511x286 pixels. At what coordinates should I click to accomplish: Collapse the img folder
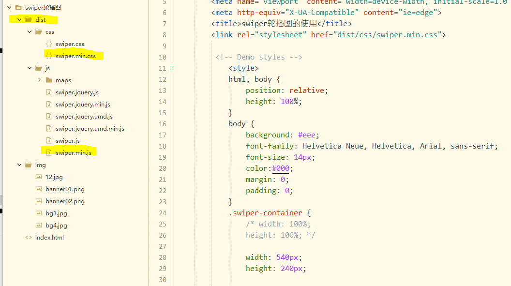[x=19, y=165]
